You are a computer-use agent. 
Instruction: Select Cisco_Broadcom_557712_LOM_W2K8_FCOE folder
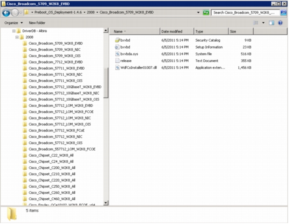(x=62, y=149)
